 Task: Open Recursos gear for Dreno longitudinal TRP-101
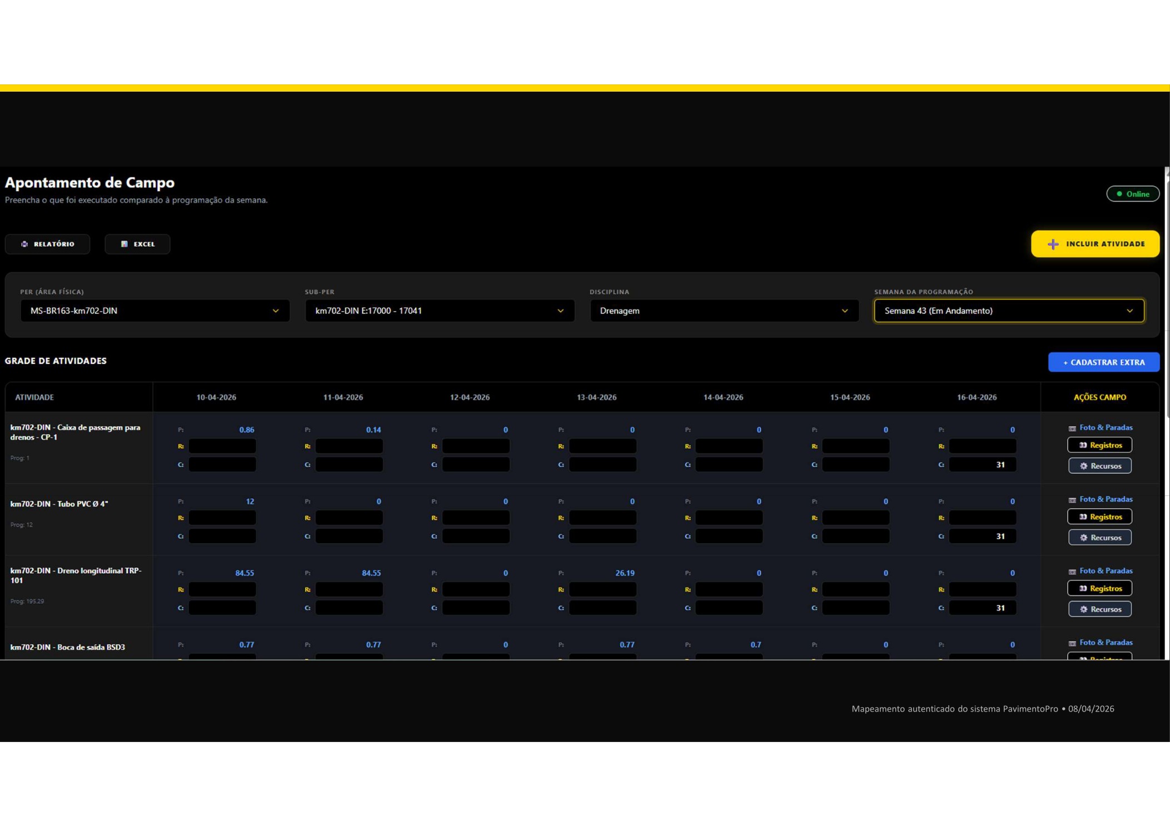(x=1099, y=609)
